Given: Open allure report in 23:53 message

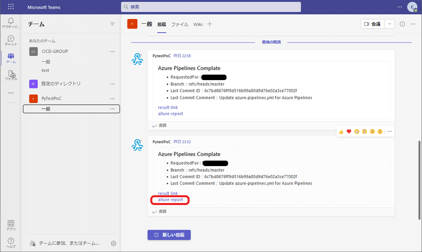Looking at the screenshot, I should coord(170,200).
